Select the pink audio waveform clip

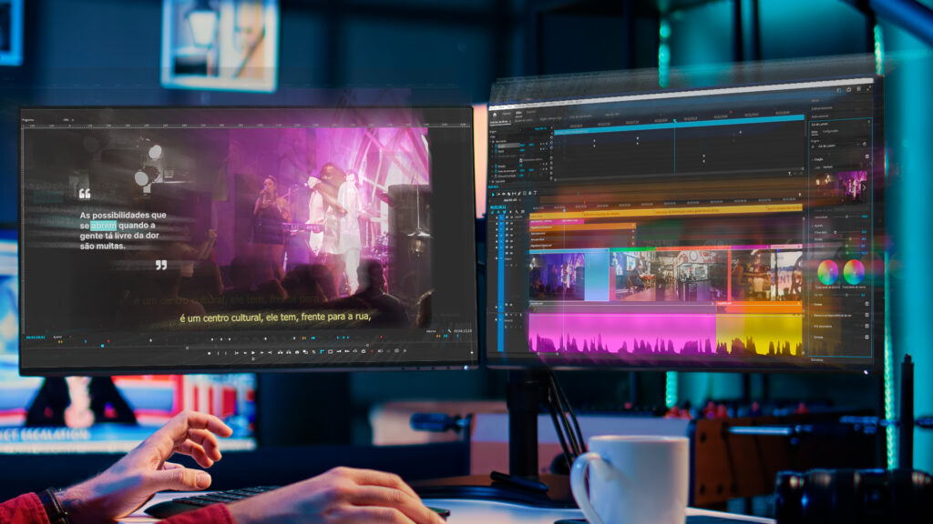pyautogui.click(x=622, y=335)
